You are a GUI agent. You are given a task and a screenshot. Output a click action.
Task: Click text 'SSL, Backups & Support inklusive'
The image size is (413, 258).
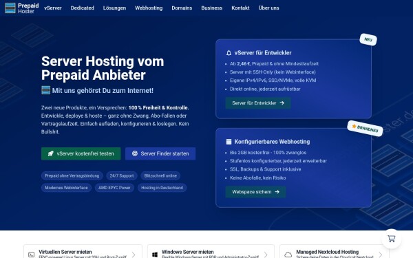point(265,169)
